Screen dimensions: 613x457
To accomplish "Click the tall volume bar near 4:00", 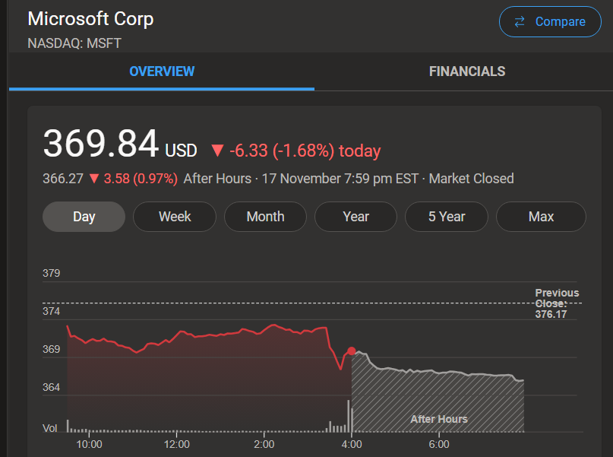I will [349, 416].
